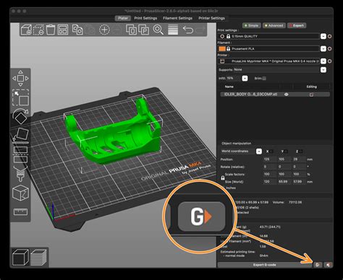Image resolution: width=343 pixels, height=280 pixels.
Task: Open the Original Prusa MK4 printer dropdown
Action: coord(323,61)
